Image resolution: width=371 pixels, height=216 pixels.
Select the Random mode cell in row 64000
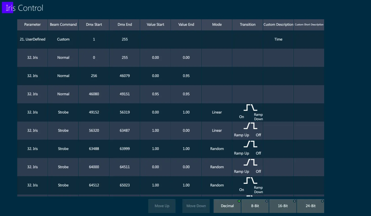coord(217,167)
